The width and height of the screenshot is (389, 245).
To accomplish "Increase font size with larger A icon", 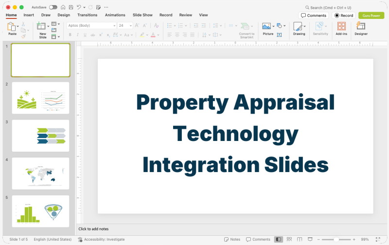I will (137, 25).
